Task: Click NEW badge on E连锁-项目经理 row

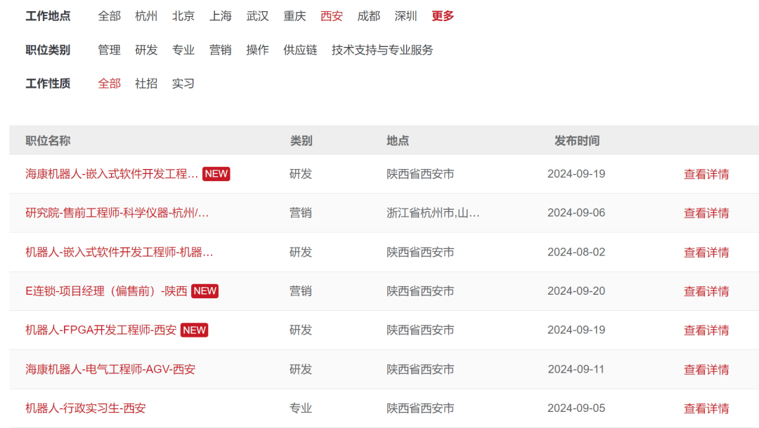Action: (x=205, y=291)
